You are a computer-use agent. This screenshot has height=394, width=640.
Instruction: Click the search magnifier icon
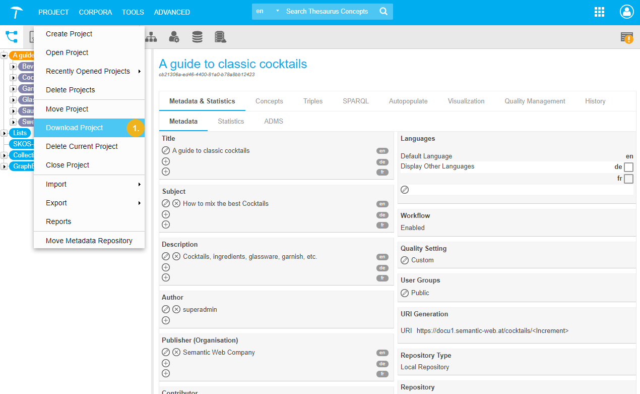click(383, 12)
